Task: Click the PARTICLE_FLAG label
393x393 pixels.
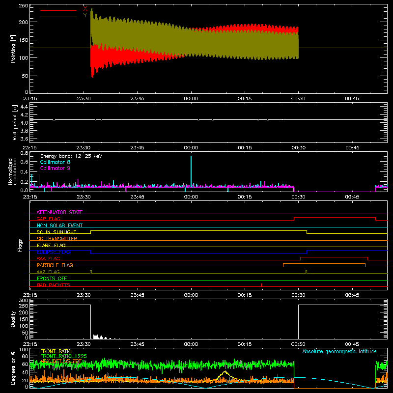Action: coord(55,265)
